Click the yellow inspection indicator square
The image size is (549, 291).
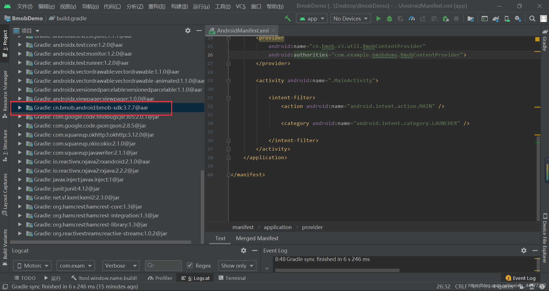[537, 39]
